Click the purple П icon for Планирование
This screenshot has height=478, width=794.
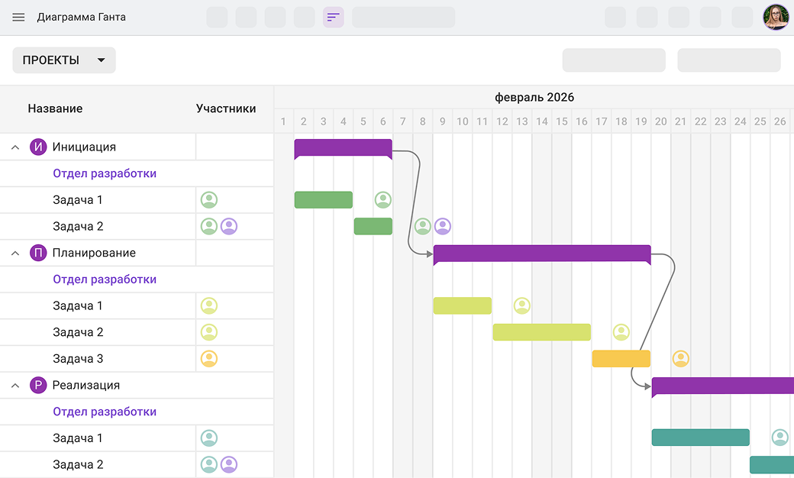[38, 253]
